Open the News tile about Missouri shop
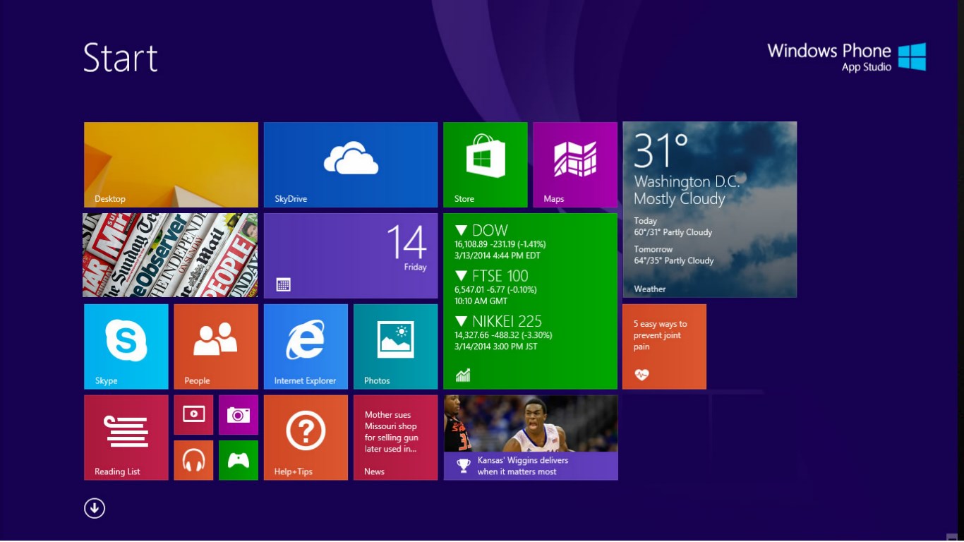 pyautogui.click(x=396, y=438)
